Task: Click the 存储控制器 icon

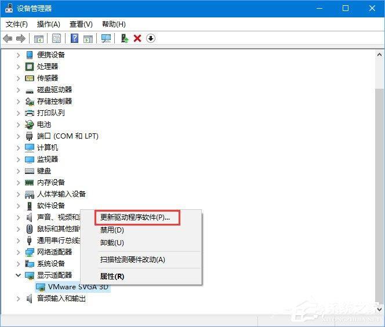Action: [x=30, y=101]
